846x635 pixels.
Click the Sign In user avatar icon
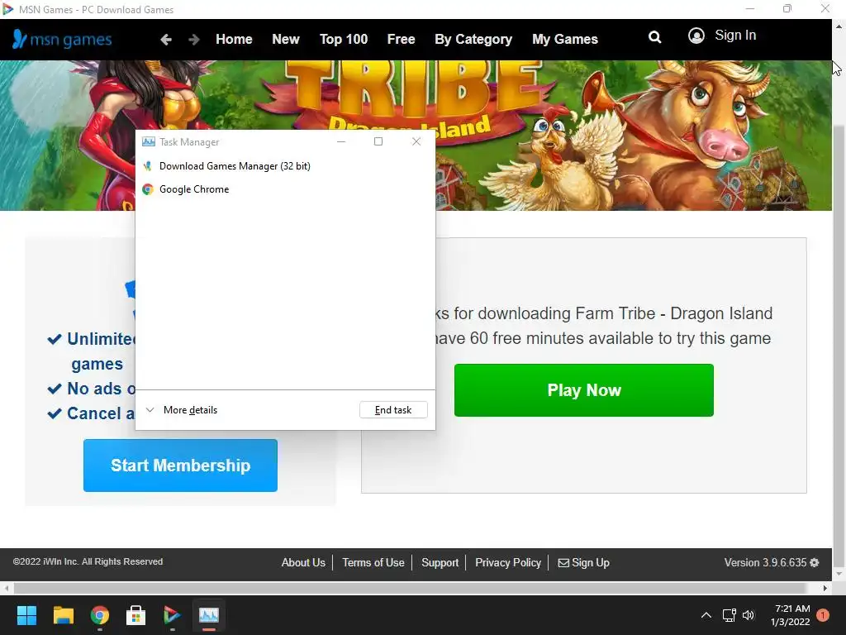[696, 36]
